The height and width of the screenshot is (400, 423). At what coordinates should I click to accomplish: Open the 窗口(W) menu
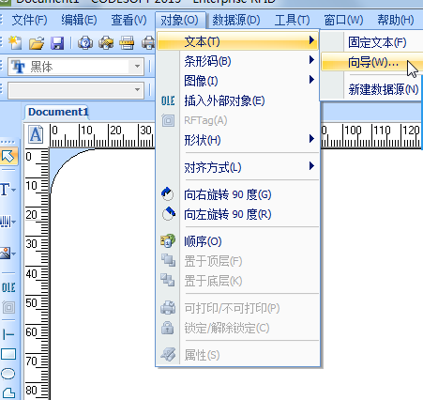pos(343,21)
